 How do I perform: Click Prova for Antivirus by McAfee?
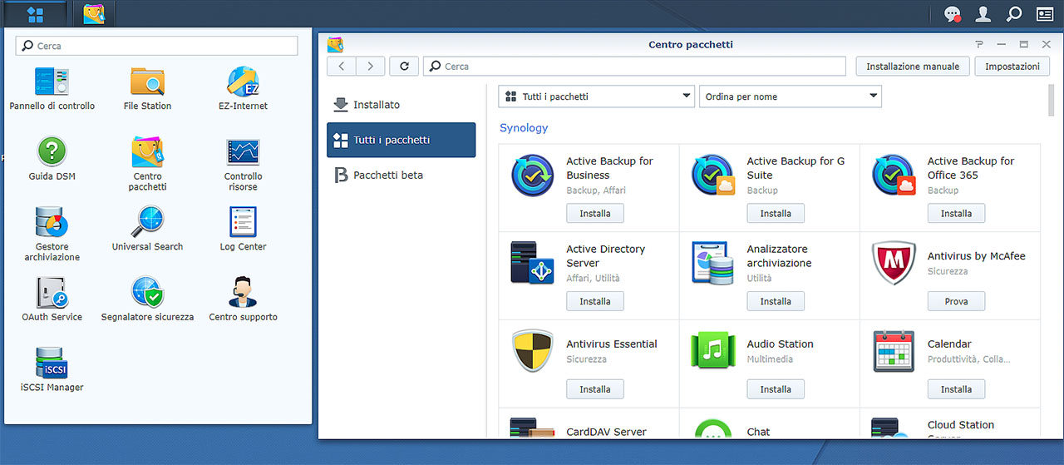(956, 301)
